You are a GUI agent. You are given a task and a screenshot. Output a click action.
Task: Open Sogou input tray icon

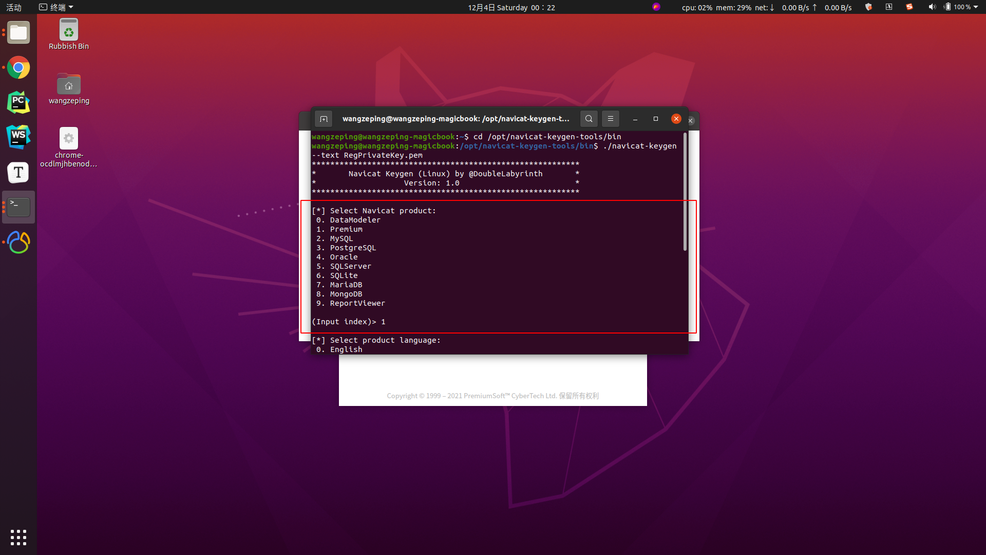tap(909, 7)
